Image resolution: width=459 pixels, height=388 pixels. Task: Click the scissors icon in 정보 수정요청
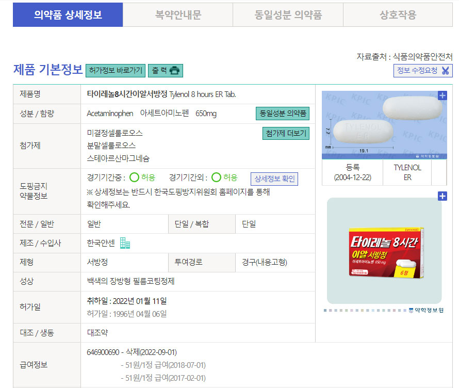tap(445, 71)
